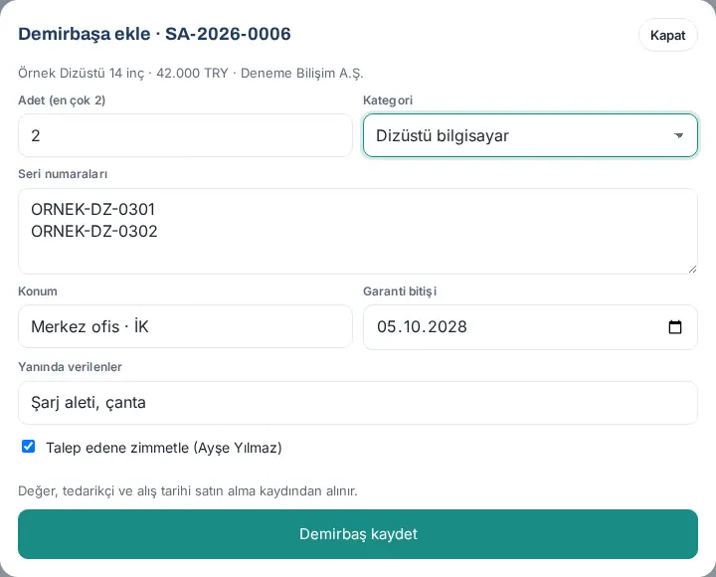
Task: Click the note Değer, tedarikçi ve alış tarihi
Action: tap(188, 491)
